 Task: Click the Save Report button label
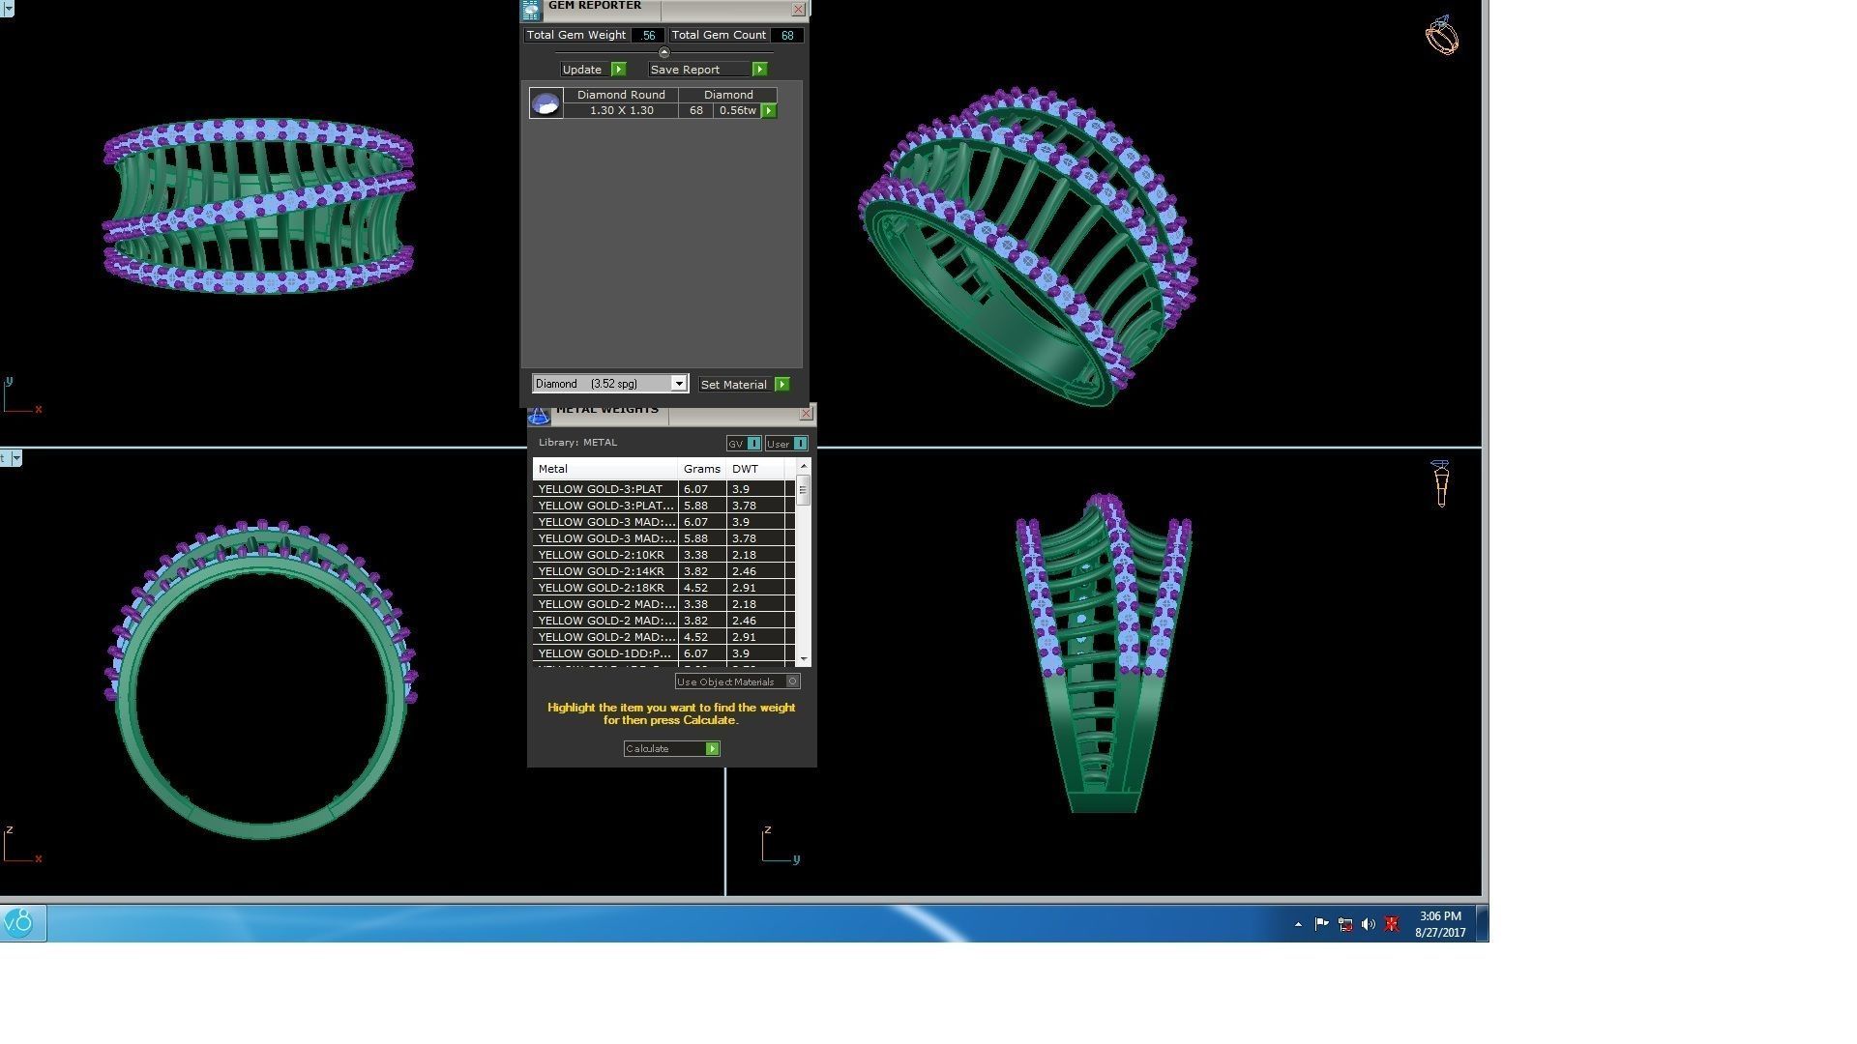685,70
